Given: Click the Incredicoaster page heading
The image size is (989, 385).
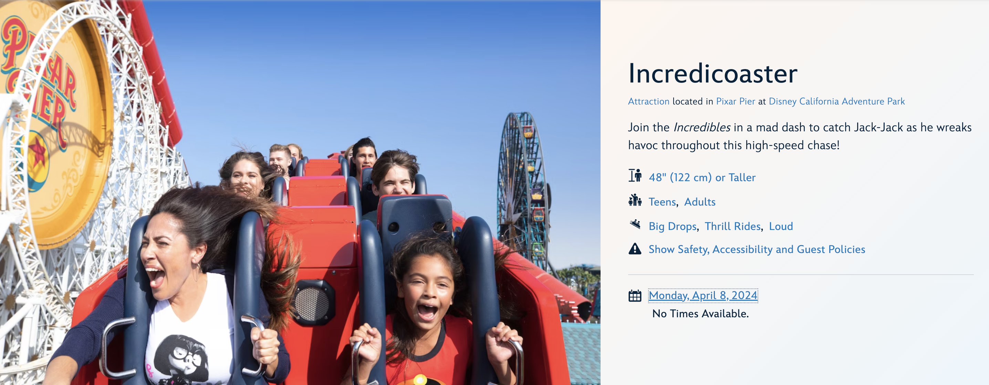Looking at the screenshot, I should click(x=712, y=73).
